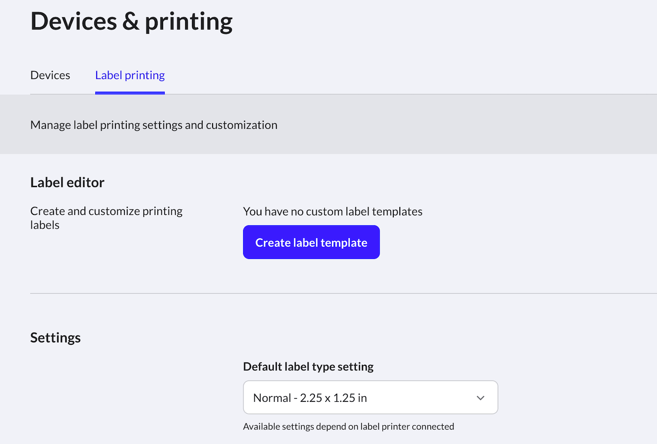Click the Label editor section heading
657x444 pixels.
tap(67, 183)
